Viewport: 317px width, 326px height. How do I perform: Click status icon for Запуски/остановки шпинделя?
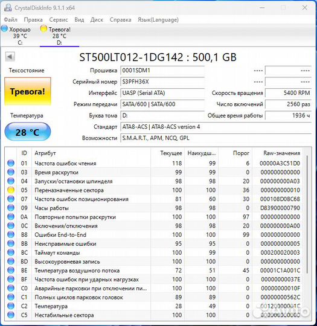[11, 181]
